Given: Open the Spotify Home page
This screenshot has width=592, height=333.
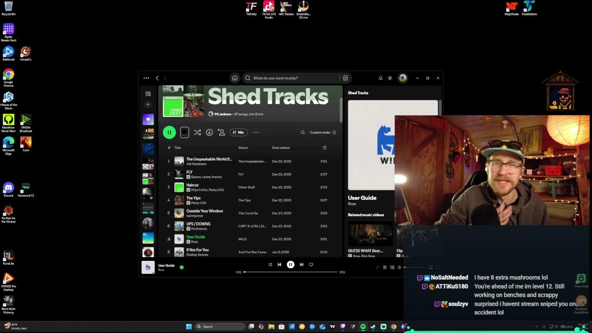Looking at the screenshot, I should click(x=235, y=78).
